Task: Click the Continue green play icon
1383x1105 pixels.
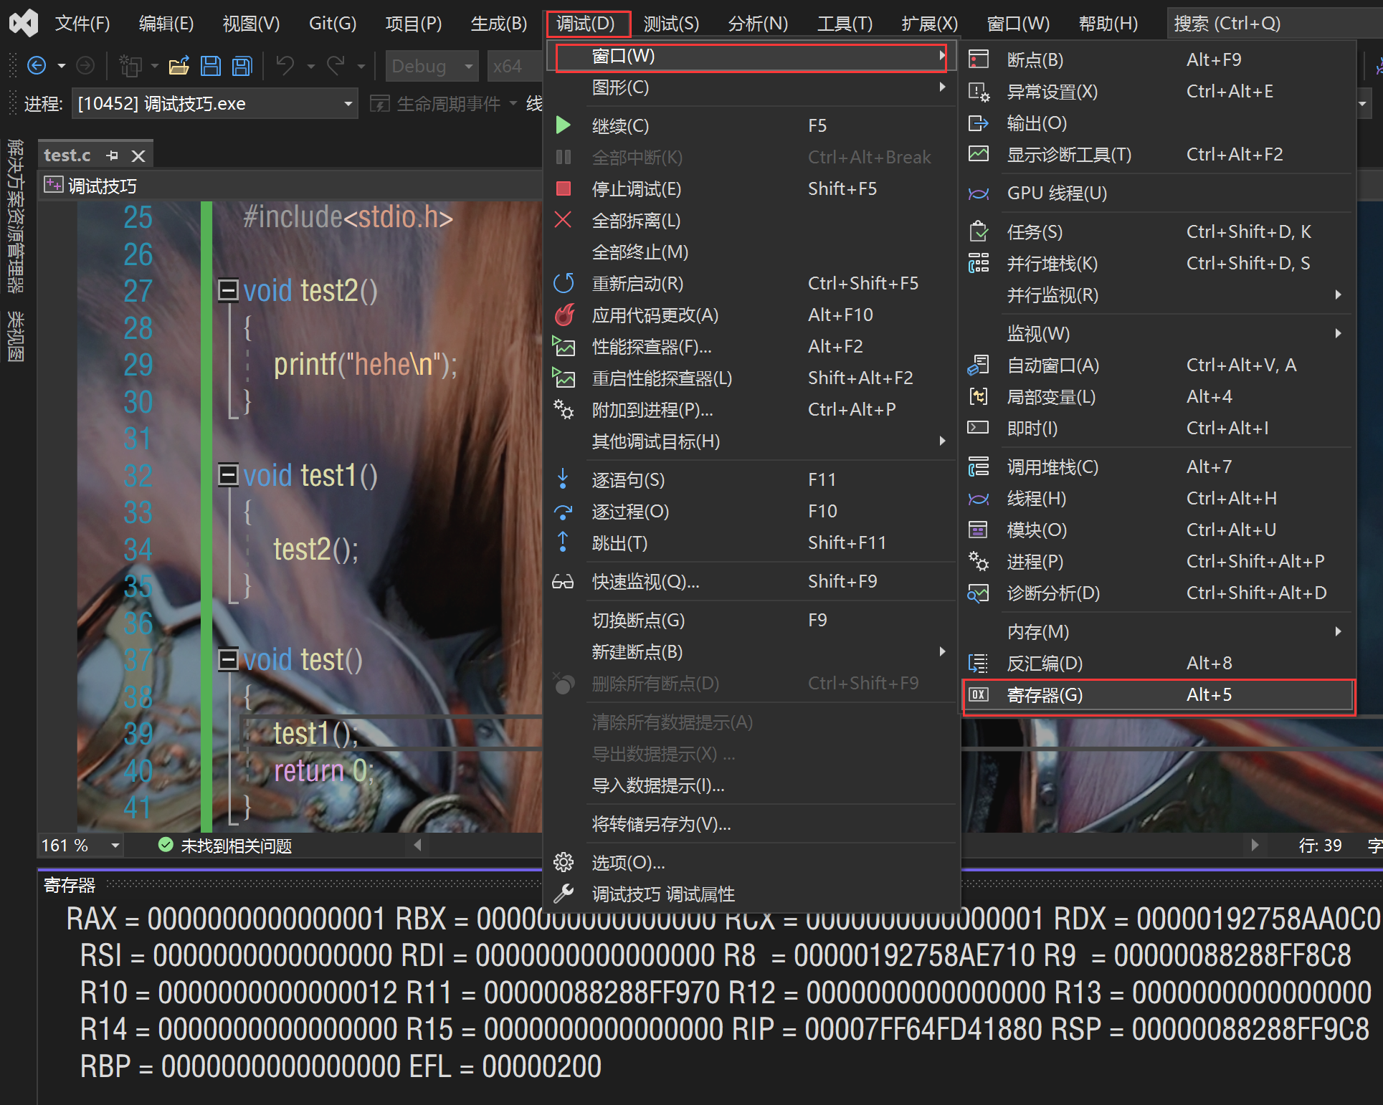Action: 563,125
